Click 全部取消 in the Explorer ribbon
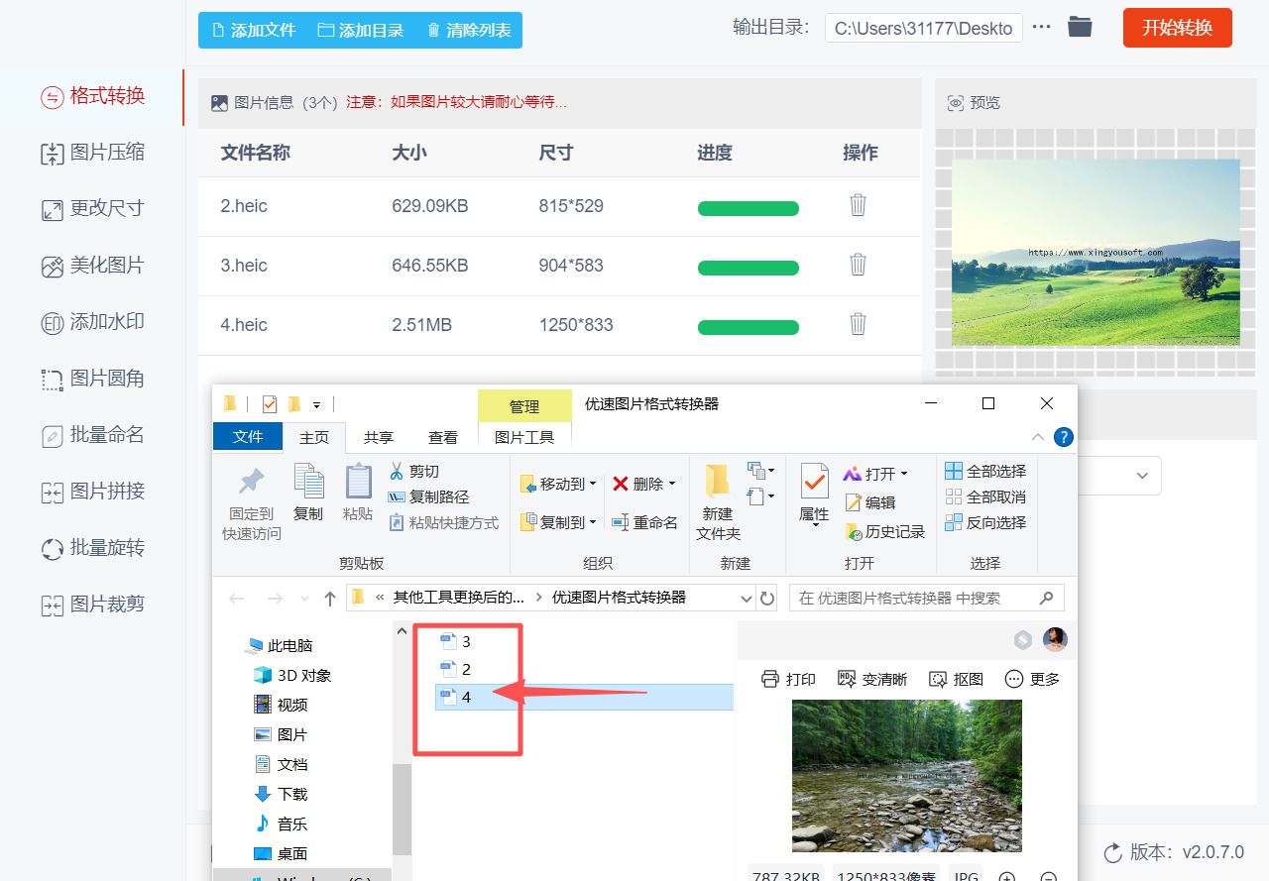This screenshot has width=1269, height=881. (985, 496)
